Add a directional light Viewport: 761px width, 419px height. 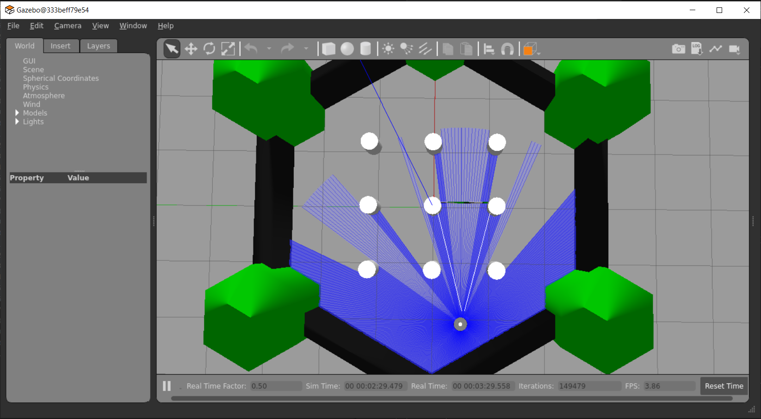tap(425, 49)
